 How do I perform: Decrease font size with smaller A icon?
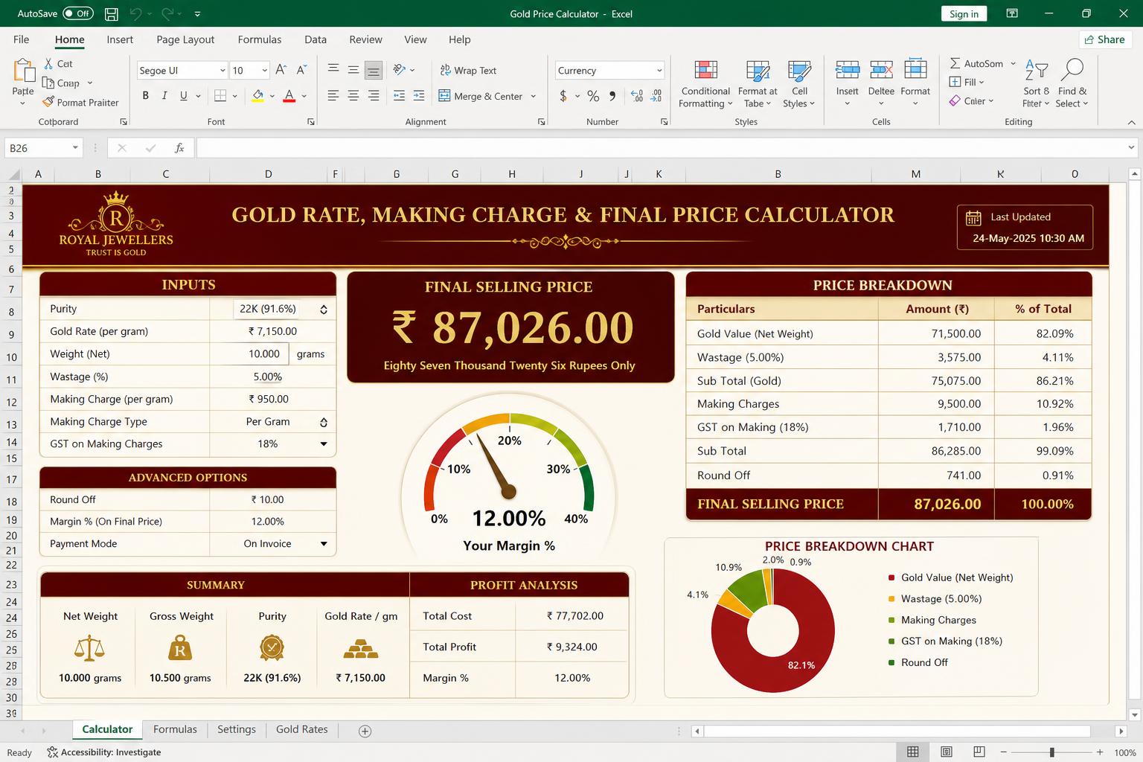point(301,70)
